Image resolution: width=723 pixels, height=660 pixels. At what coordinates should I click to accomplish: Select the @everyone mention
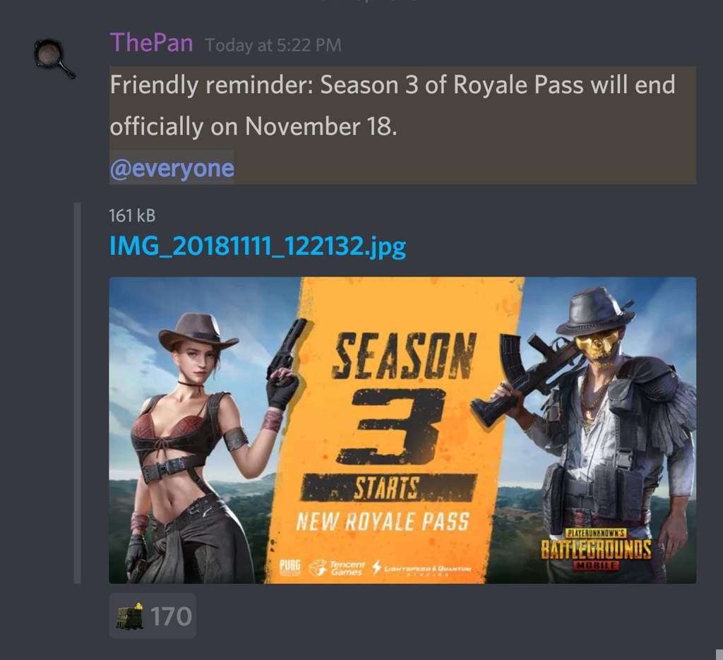(x=172, y=168)
